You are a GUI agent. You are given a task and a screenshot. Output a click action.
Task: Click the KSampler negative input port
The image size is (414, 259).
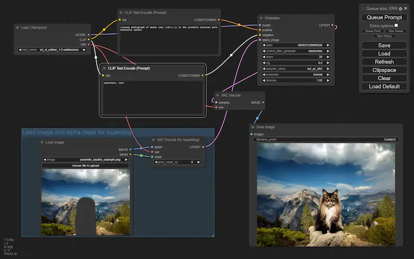tap(260, 35)
